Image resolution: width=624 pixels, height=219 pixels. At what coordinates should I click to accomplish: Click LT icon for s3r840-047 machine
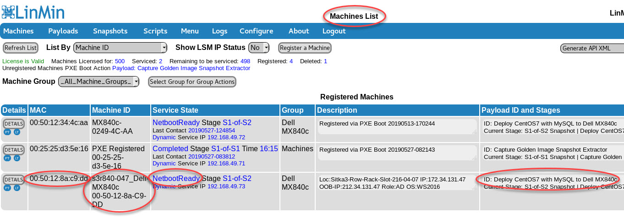[17, 188]
